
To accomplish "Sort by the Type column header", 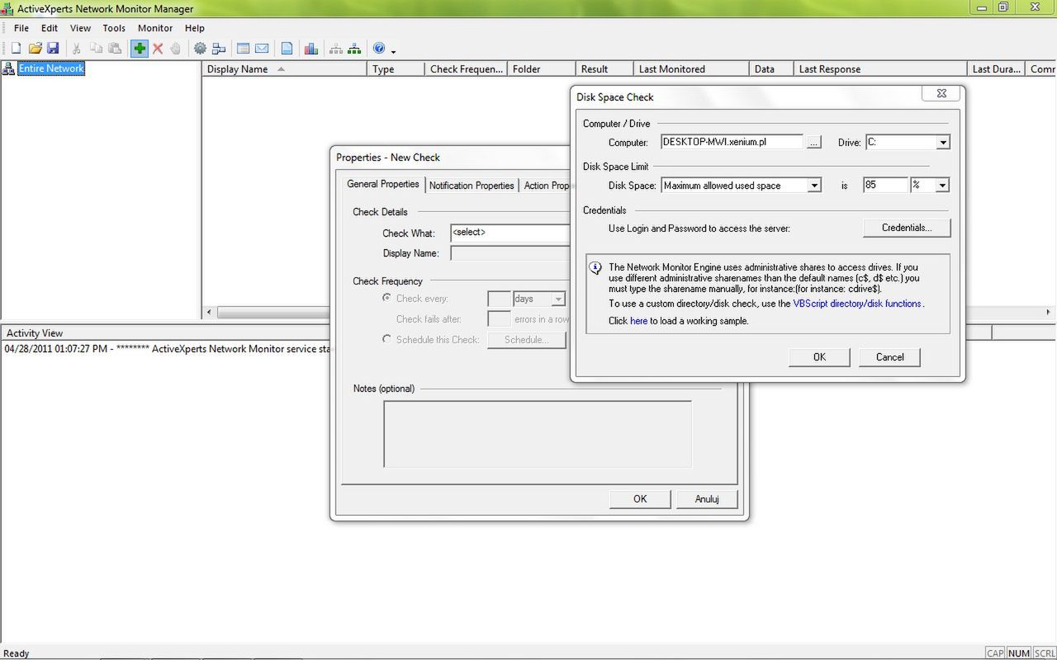I will [396, 69].
